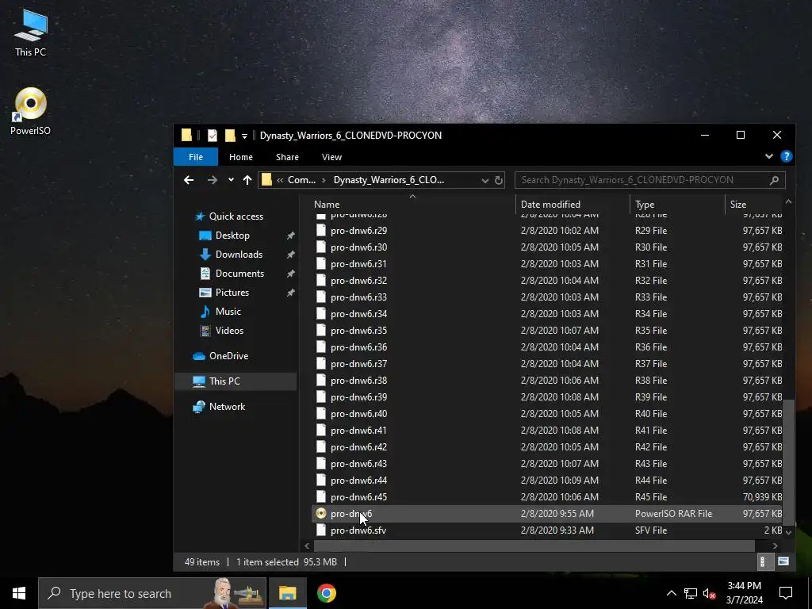
Task: Open the This PC desktop icon
Action: (31, 33)
